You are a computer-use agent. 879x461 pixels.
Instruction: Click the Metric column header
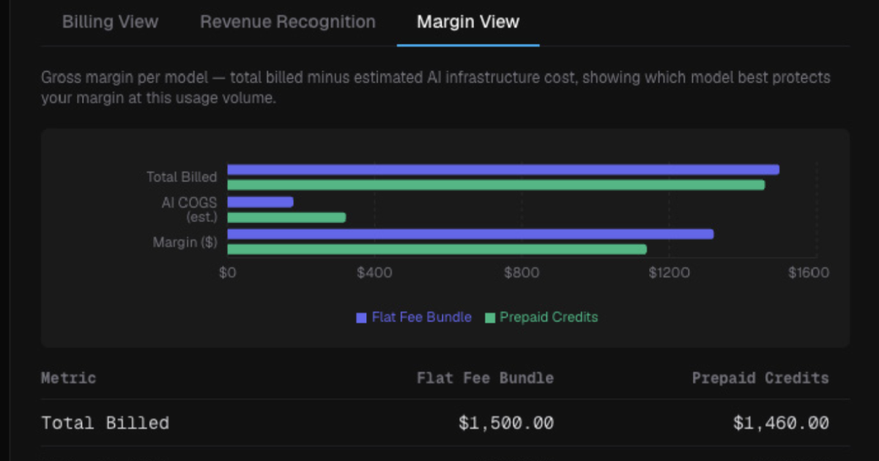(x=68, y=378)
